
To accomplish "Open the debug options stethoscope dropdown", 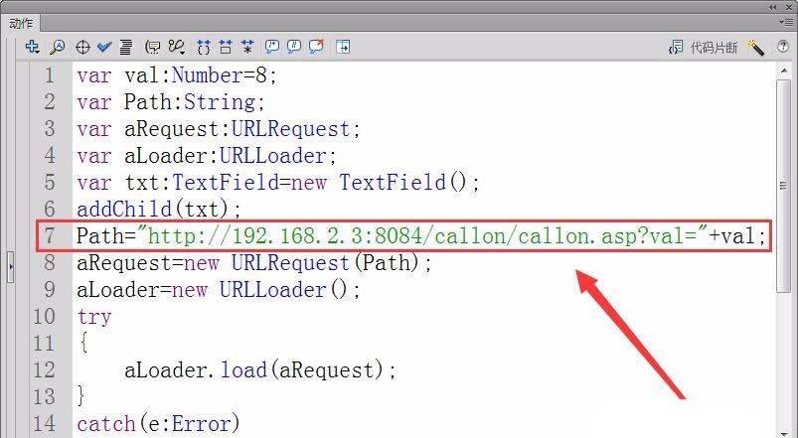I will [177, 48].
